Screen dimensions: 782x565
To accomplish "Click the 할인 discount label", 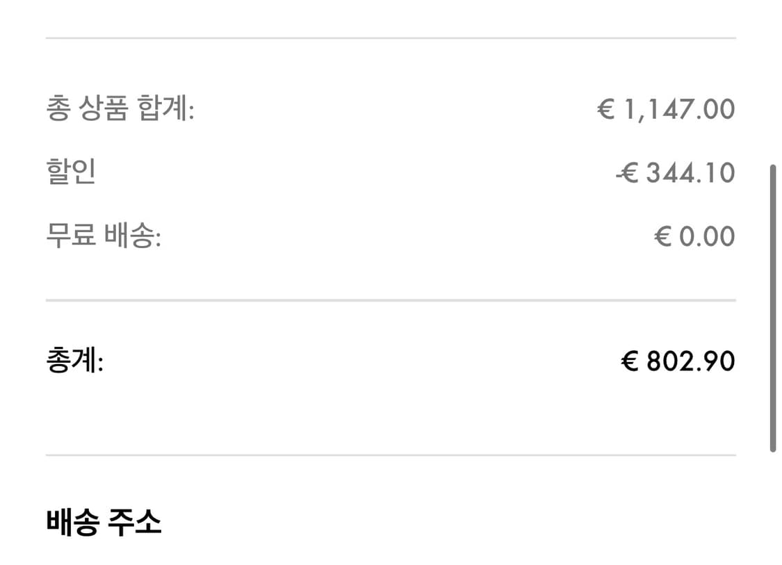I will [x=70, y=172].
